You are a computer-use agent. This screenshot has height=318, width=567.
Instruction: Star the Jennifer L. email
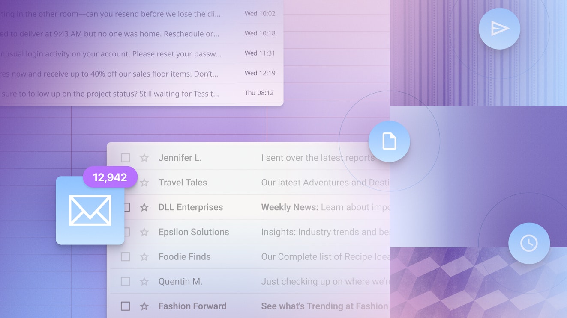[x=144, y=158]
